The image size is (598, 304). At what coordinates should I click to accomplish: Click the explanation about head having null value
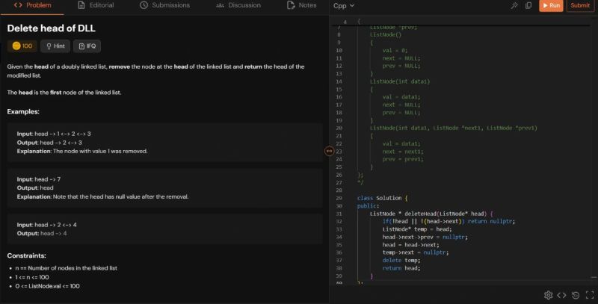[102, 196]
